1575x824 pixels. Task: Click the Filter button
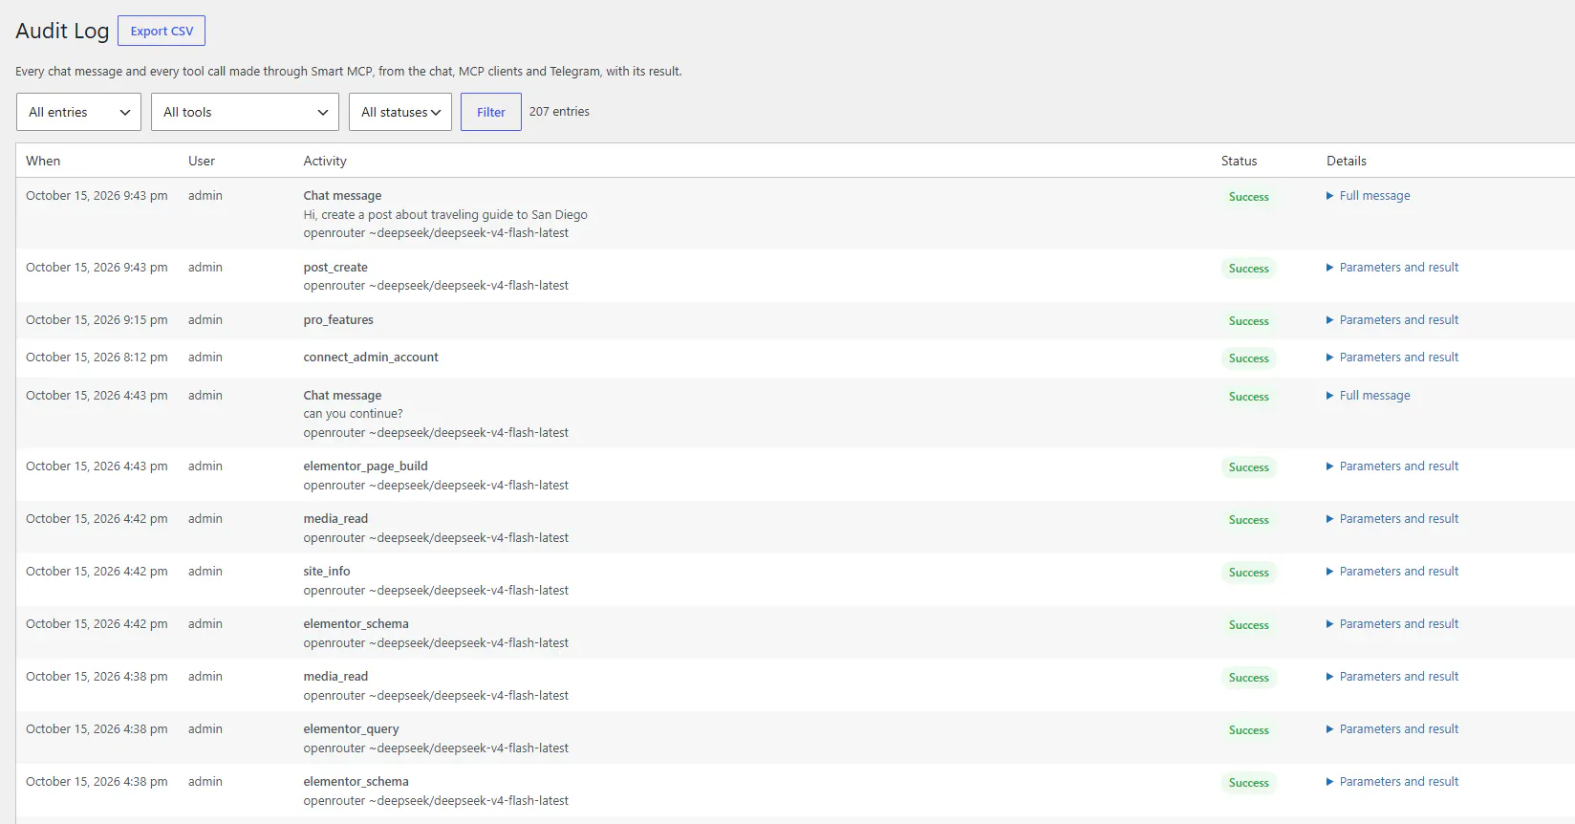click(491, 112)
